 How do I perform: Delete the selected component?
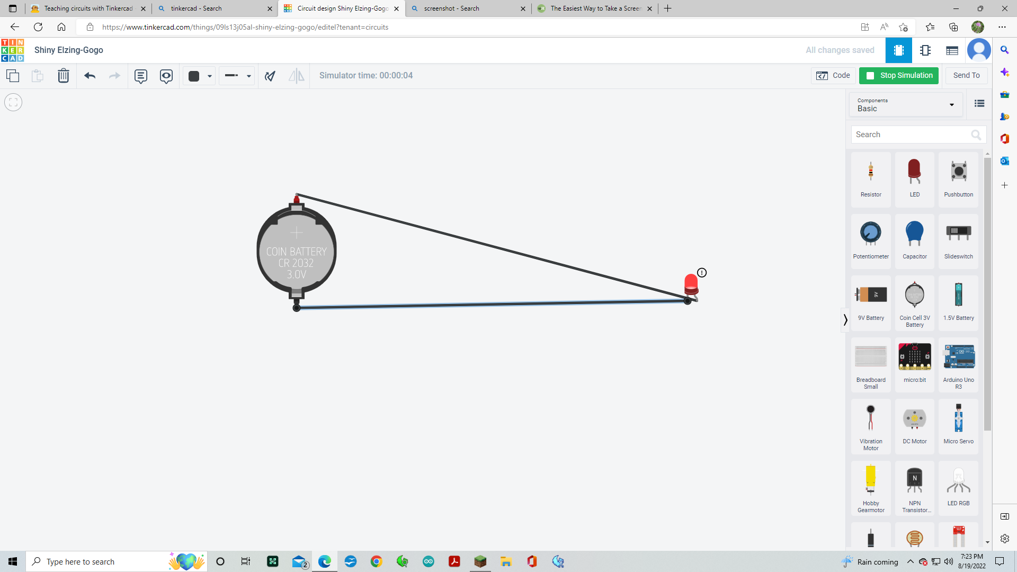(64, 76)
